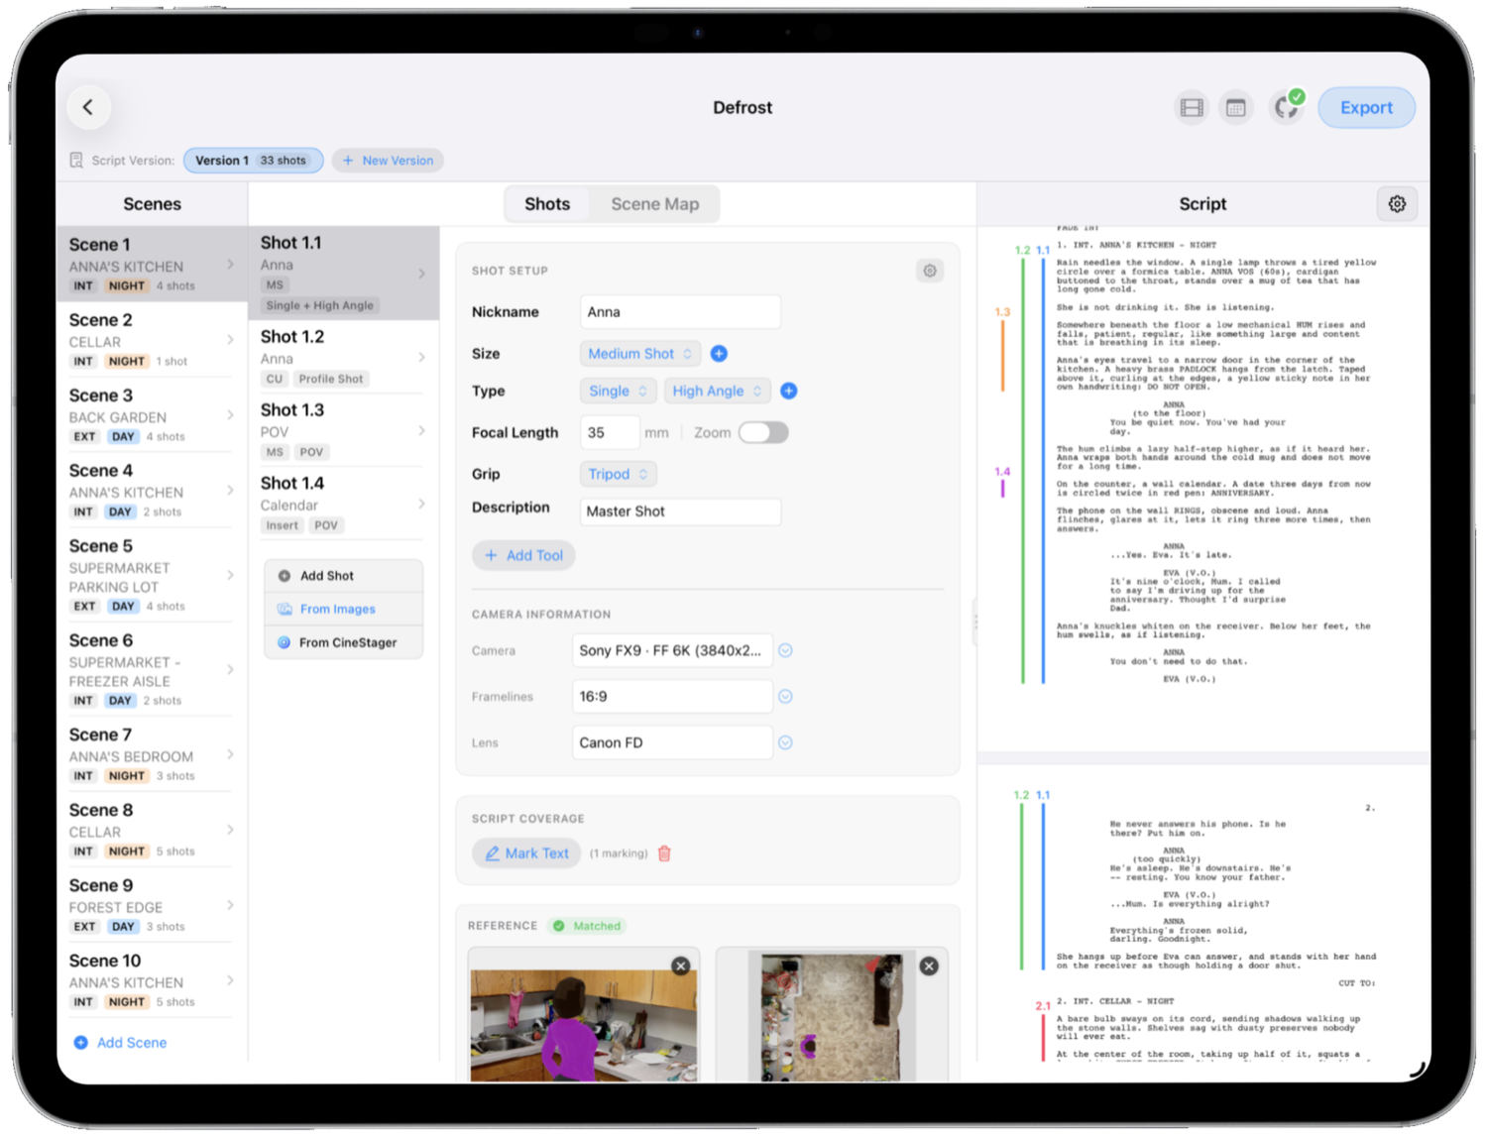Click the Add Scene plus icon
Image resolution: width=1487 pixels, height=1135 pixels.
tap(81, 1043)
